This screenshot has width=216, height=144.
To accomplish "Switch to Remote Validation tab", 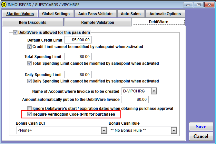I will (x=98, y=22).
